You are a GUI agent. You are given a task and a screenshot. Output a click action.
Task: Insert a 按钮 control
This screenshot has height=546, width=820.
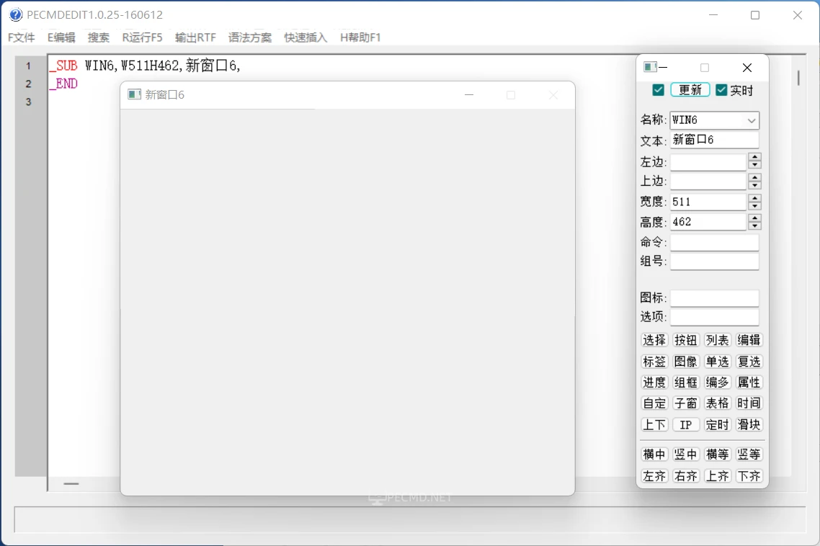[685, 341]
